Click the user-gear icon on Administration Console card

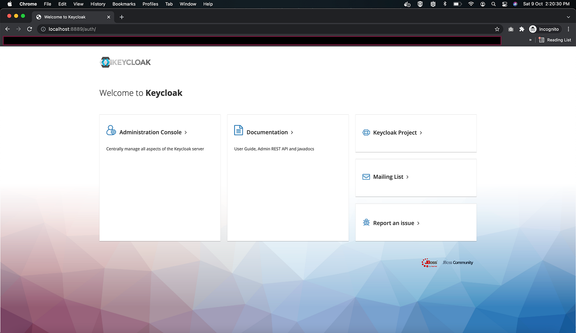coord(111,130)
